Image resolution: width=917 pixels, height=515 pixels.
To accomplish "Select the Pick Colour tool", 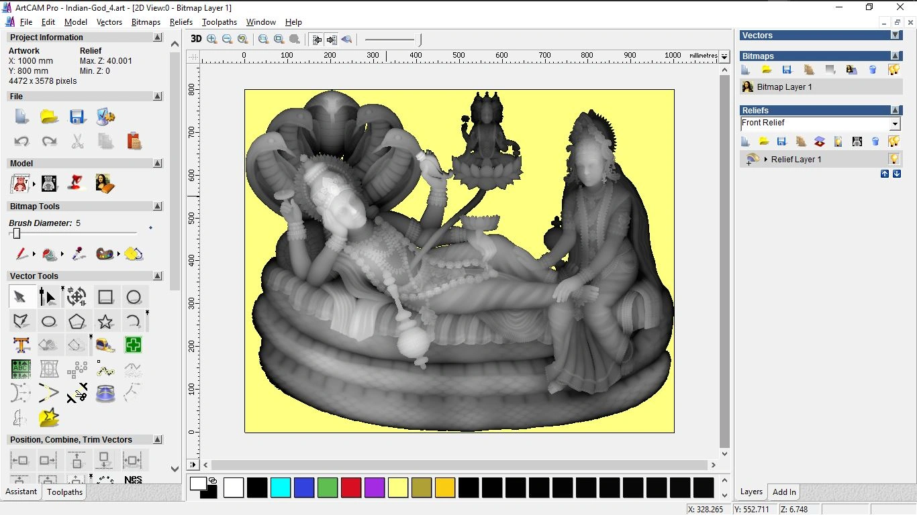I will point(79,254).
